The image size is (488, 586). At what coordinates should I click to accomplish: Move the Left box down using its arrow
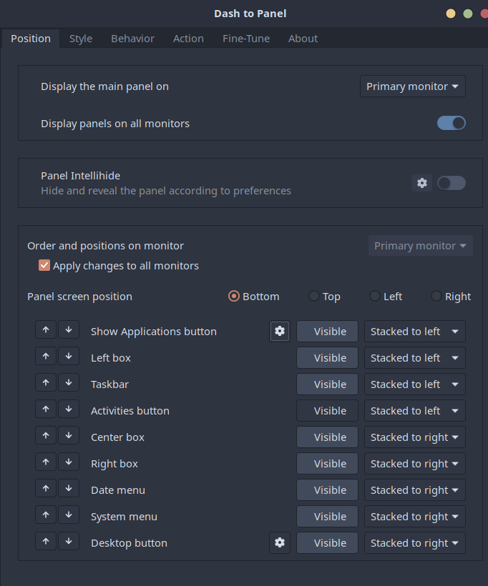point(69,357)
